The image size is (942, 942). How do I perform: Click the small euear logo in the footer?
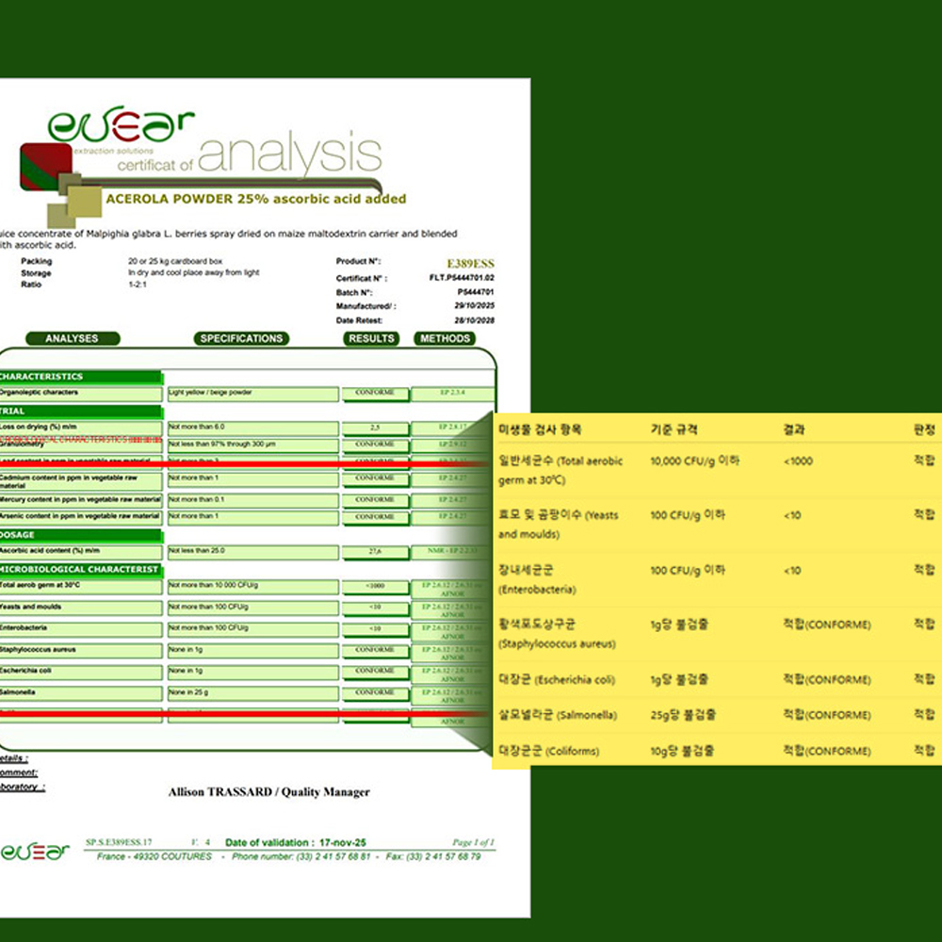point(34,852)
